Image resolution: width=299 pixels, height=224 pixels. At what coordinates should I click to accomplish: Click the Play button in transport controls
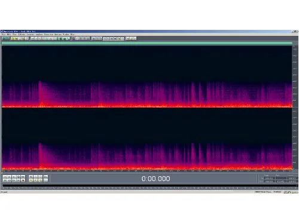10,177
